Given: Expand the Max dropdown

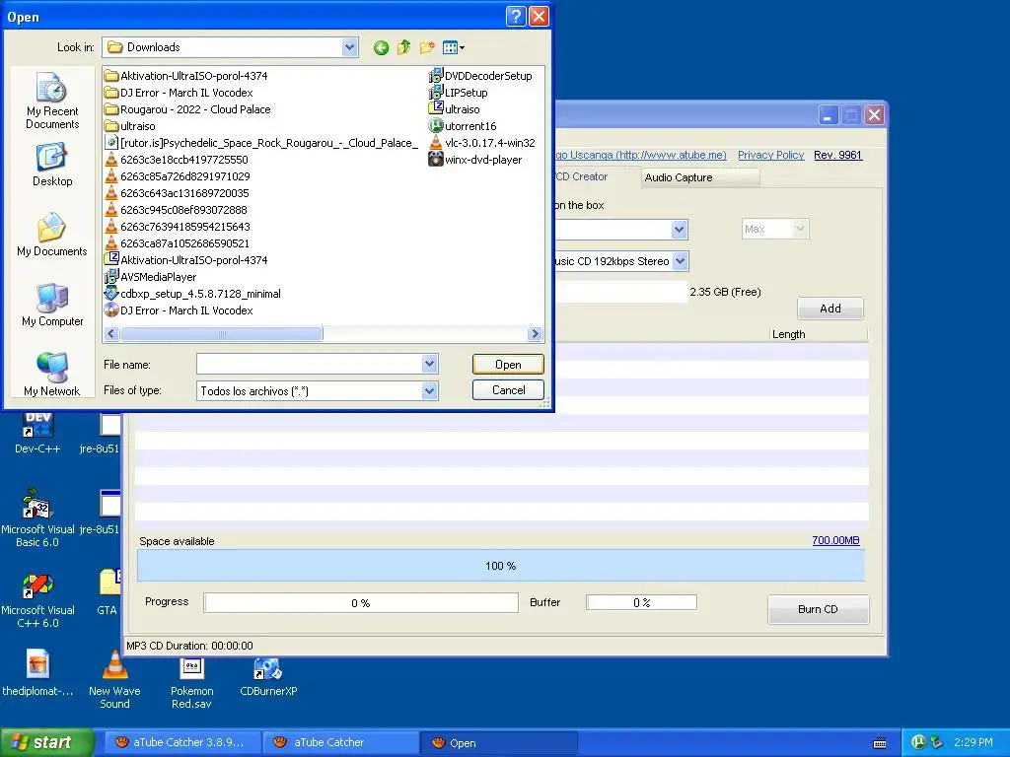Looking at the screenshot, I should click(799, 229).
